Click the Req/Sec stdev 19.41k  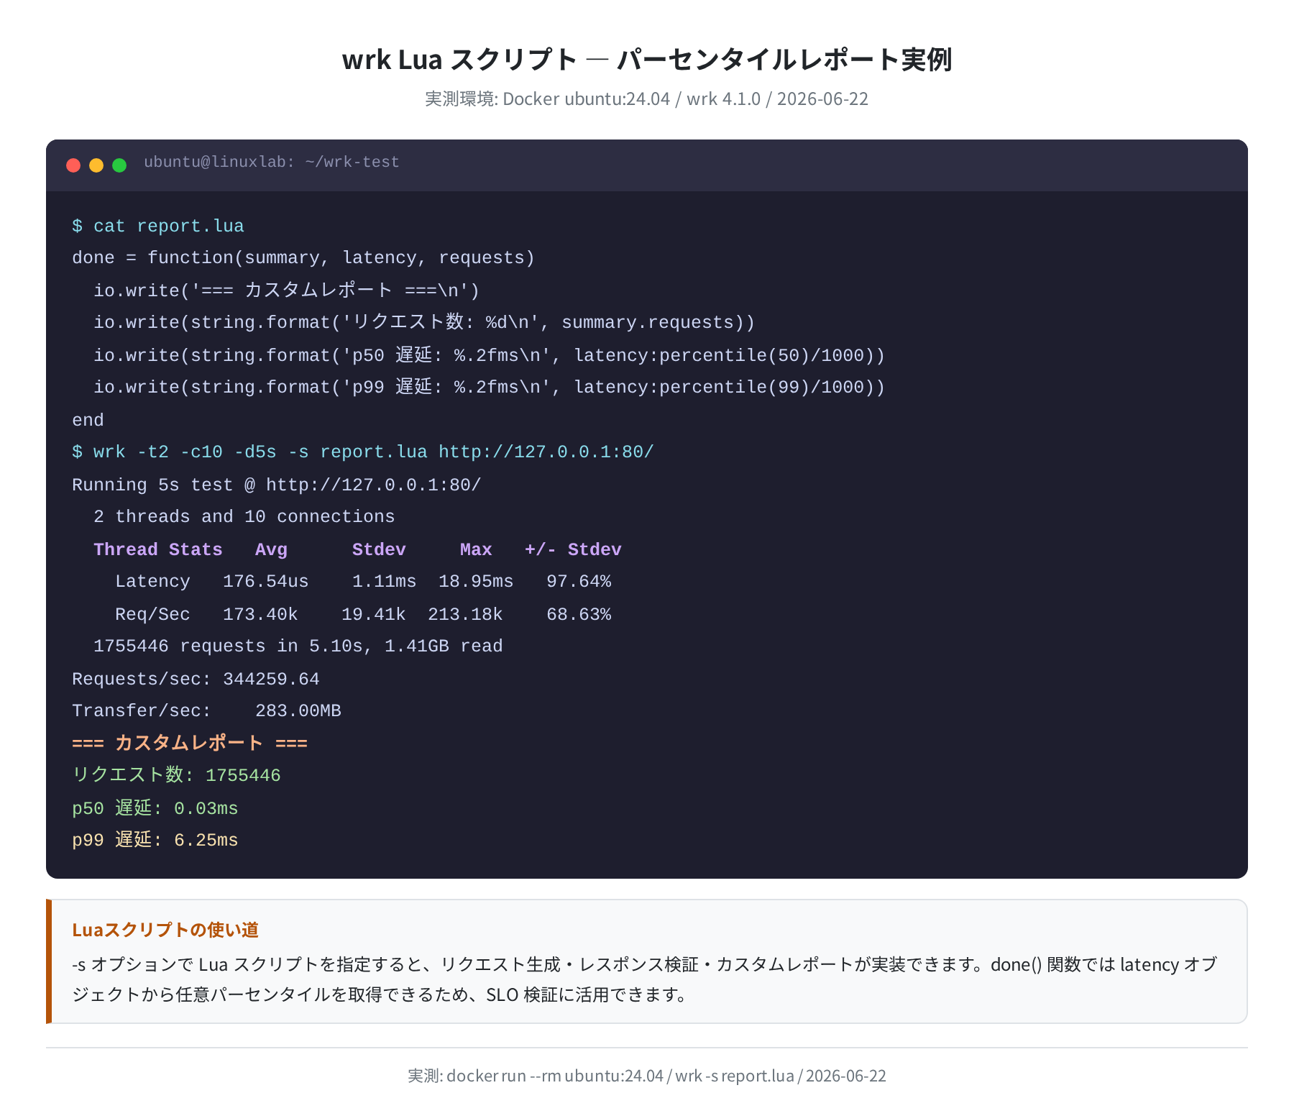click(x=374, y=614)
